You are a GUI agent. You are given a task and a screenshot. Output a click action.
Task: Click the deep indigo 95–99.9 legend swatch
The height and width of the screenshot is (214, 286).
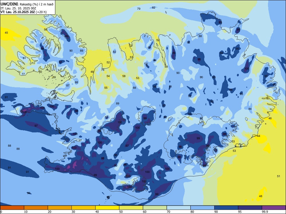[250, 208]
